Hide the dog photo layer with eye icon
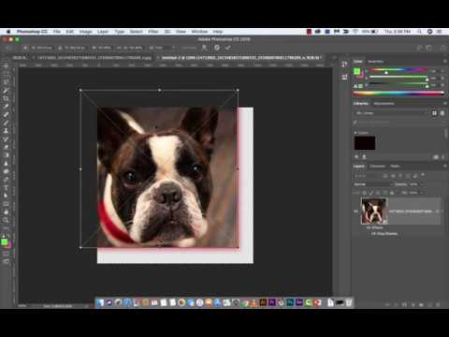Image resolution: width=449 pixels, height=337 pixels. pos(355,212)
